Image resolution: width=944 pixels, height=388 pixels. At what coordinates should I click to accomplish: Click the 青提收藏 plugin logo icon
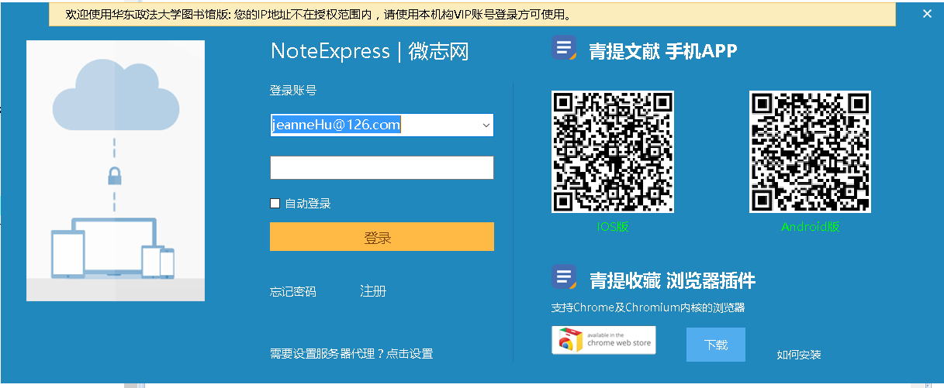point(565,277)
